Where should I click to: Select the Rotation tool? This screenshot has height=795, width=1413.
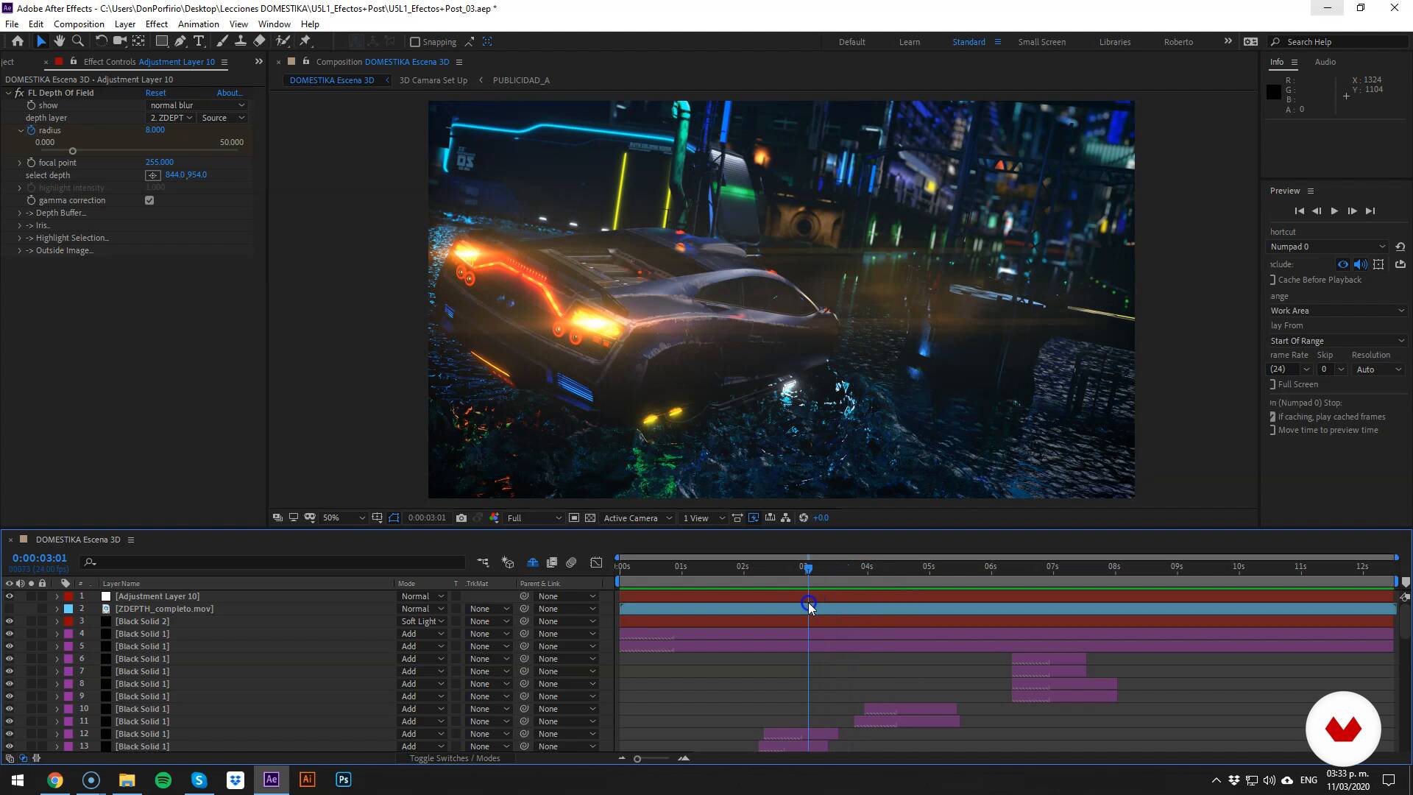pyautogui.click(x=102, y=41)
